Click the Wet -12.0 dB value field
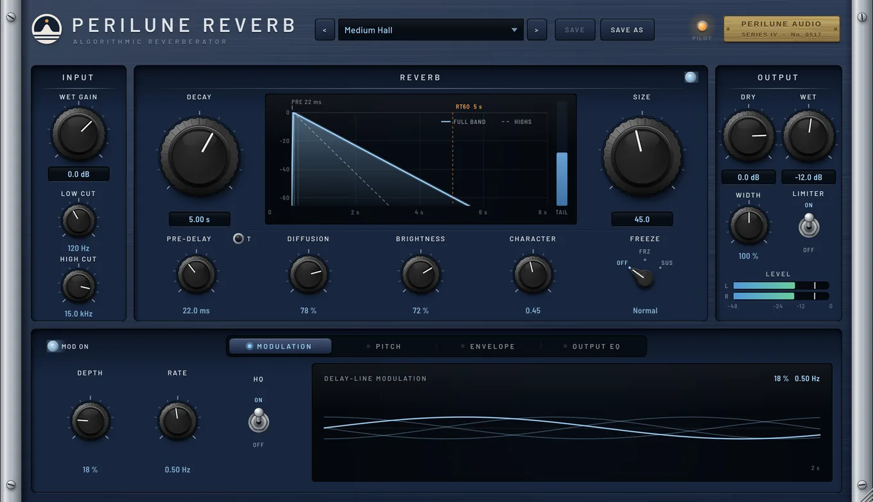 [808, 177]
